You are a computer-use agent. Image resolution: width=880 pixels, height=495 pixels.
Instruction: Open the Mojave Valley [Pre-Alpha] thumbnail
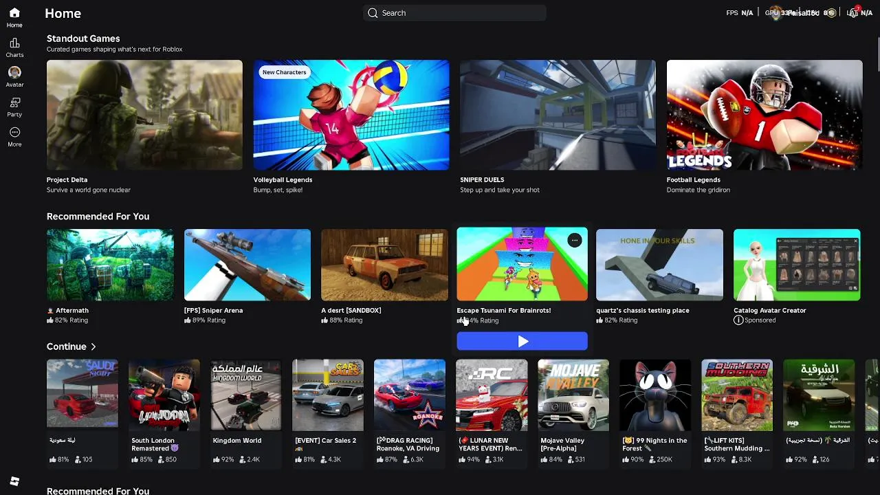point(573,395)
